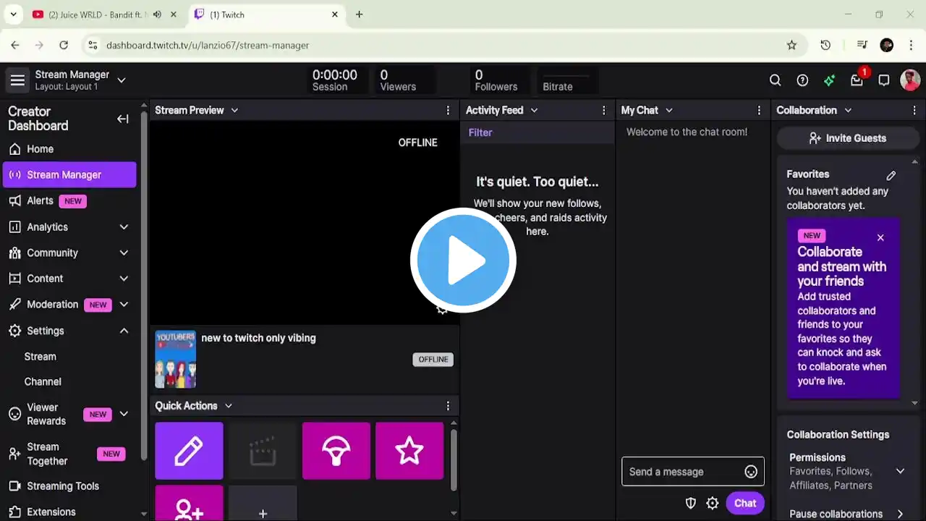The height and width of the screenshot is (521, 926).
Task: Click the Send a message field
Action: coord(693,472)
